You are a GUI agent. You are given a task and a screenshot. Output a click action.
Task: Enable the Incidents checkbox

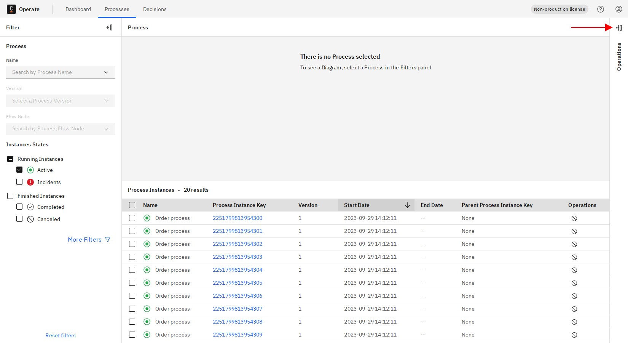click(19, 182)
